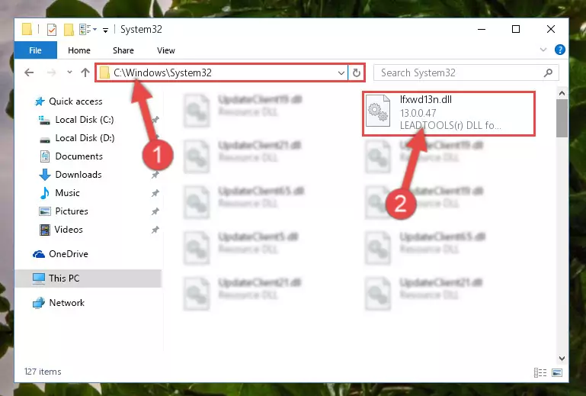The width and height of the screenshot is (586, 396).
Task: Expand the ribbon with the chevron arrow
Action: [x=543, y=50]
